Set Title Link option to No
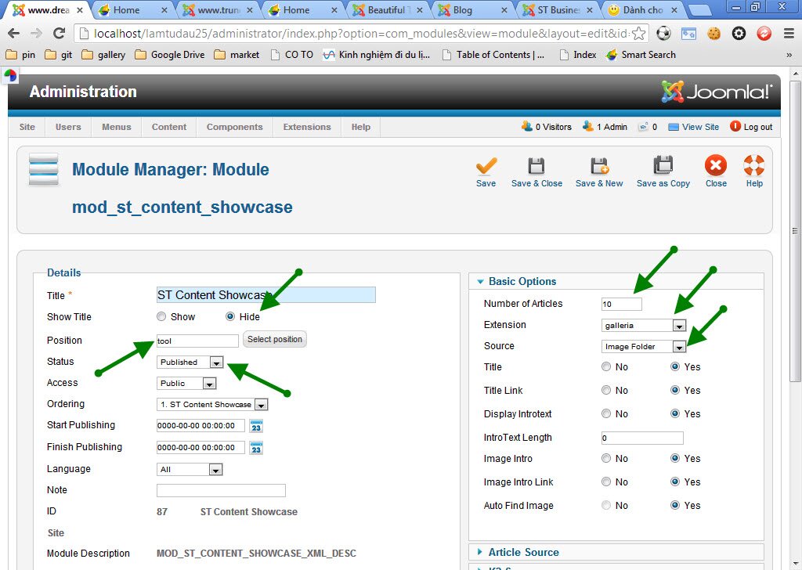This screenshot has height=570, width=802. [x=606, y=391]
